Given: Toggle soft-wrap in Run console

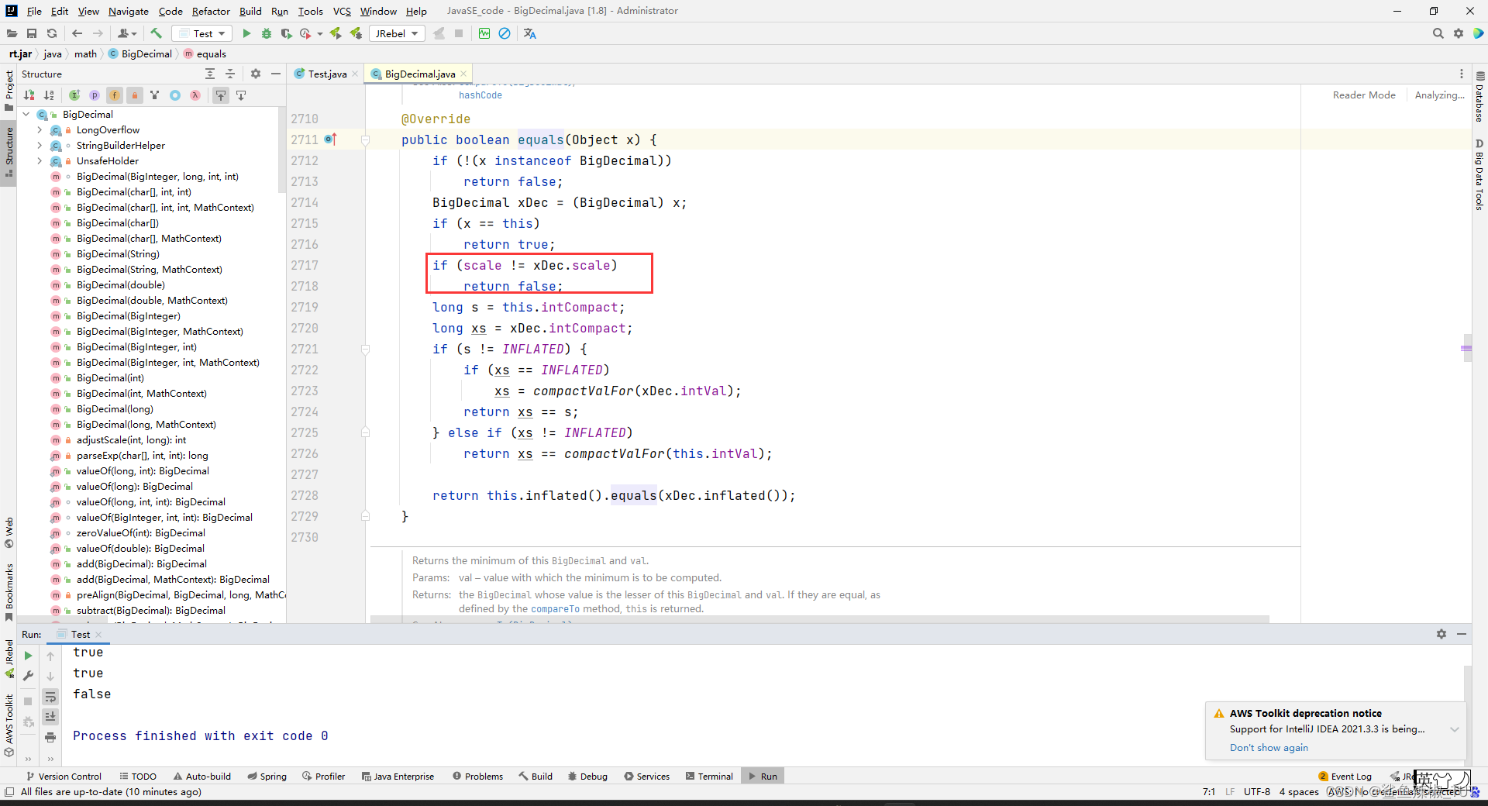Looking at the screenshot, I should coord(50,696).
